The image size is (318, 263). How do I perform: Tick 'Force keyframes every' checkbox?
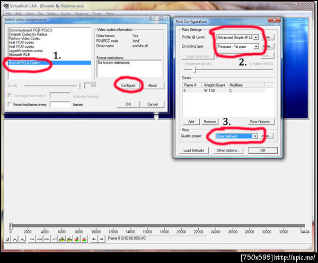(x=10, y=104)
